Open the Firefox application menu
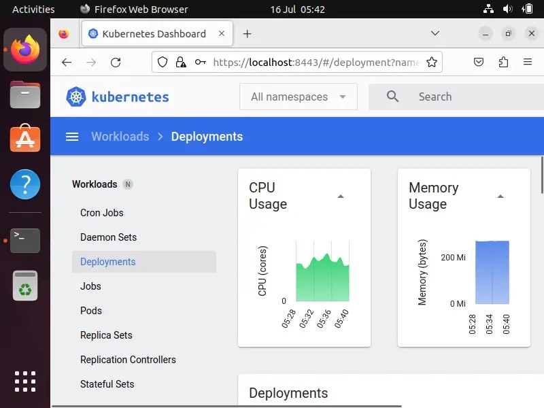Viewport: 544px width, 408px height. [528, 62]
